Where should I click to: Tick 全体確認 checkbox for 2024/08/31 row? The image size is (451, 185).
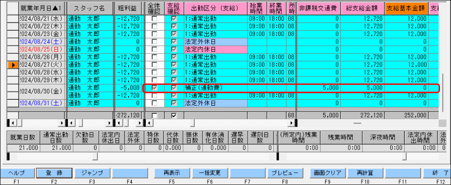tap(155, 103)
